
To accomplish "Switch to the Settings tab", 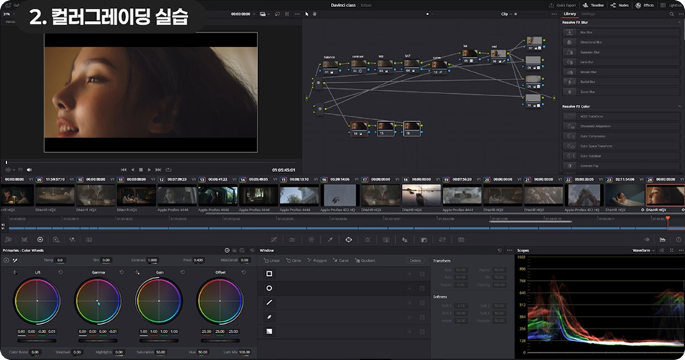I will coord(589,14).
